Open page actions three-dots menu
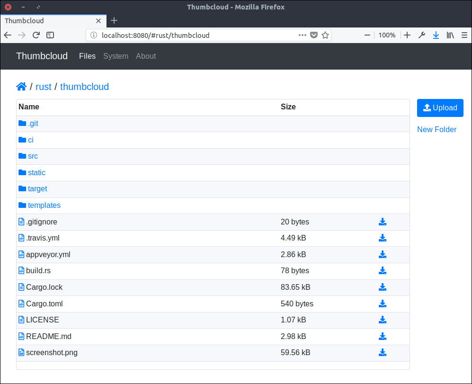This screenshot has height=384, width=472. pyautogui.click(x=302, y=35)
